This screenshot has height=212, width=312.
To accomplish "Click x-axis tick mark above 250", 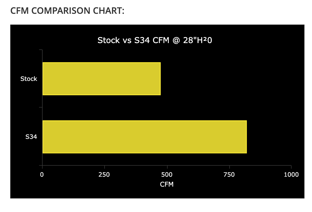I will point(105,167).
